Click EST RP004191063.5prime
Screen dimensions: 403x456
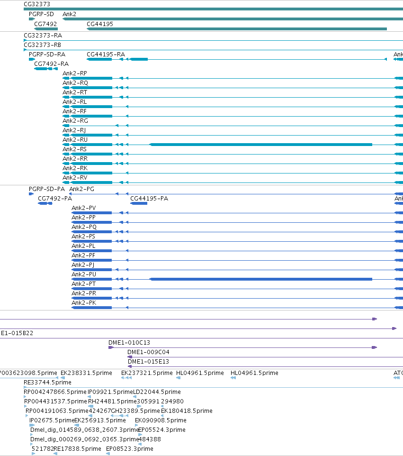click(x=57, y=411)
